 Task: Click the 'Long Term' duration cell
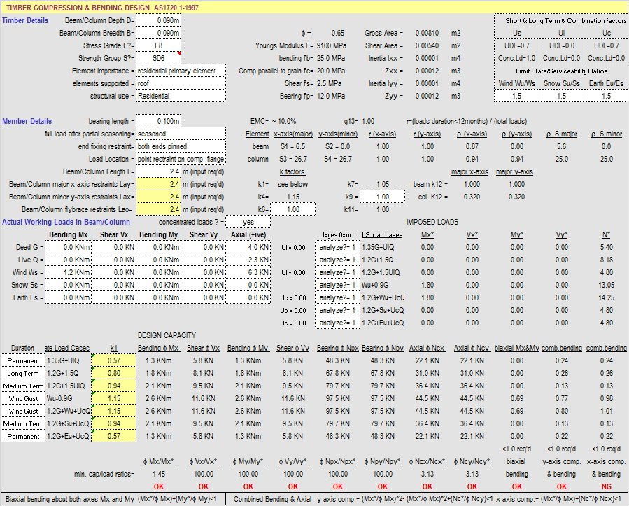click(23, 373)
